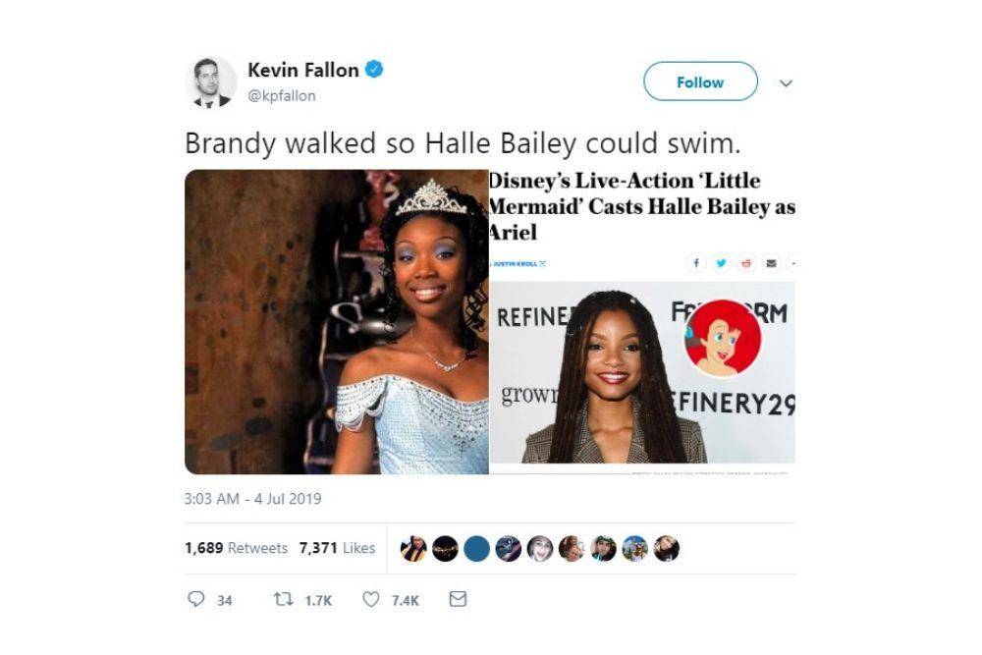Open the Brandy Cinderella photo
This screenshot has width=982, height=655.
(336, 322)
